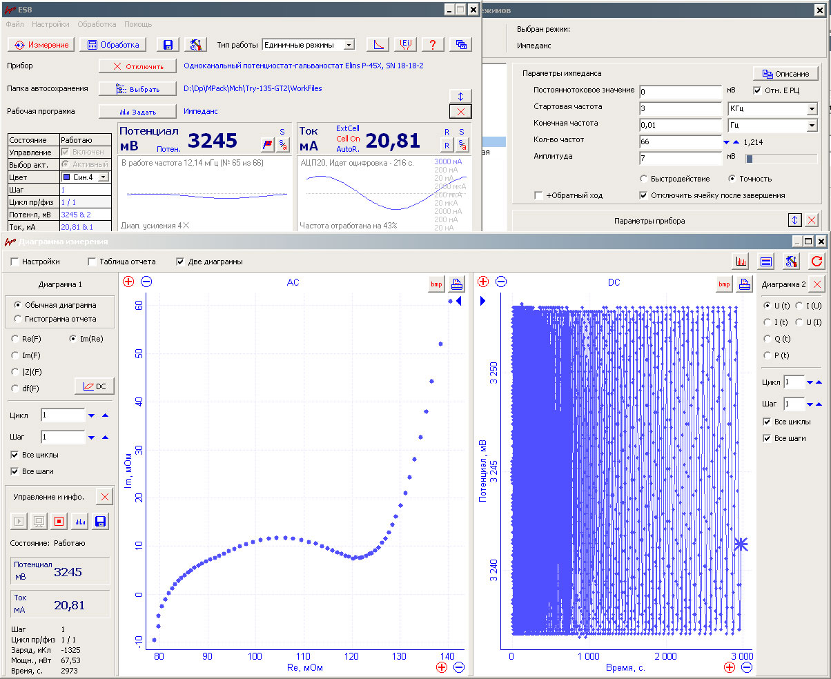Decrease Кол-во частот with down arrow
The height and width of the screenshot is (679, 831).
point(726,142)
